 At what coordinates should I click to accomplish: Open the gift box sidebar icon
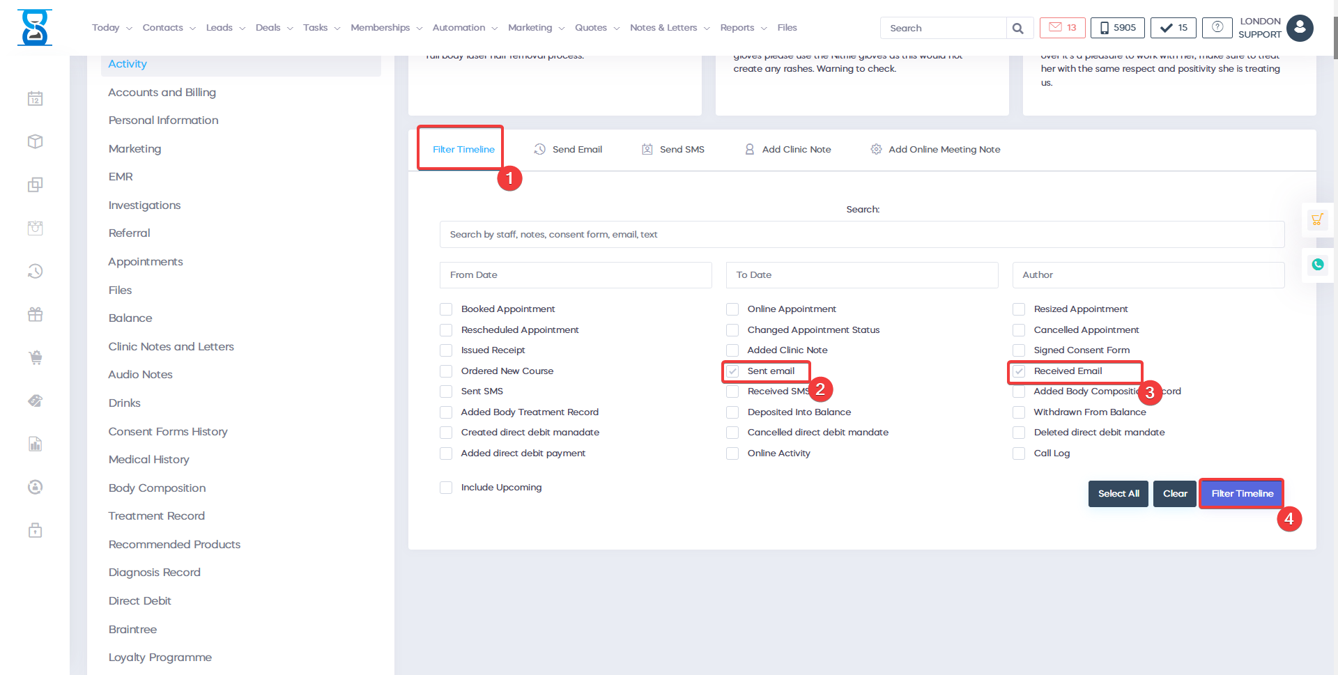[36, 314]
